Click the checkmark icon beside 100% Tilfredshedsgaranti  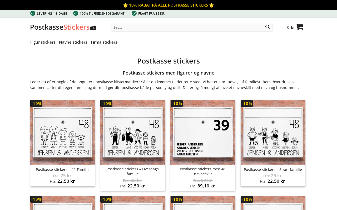[76, 13]
